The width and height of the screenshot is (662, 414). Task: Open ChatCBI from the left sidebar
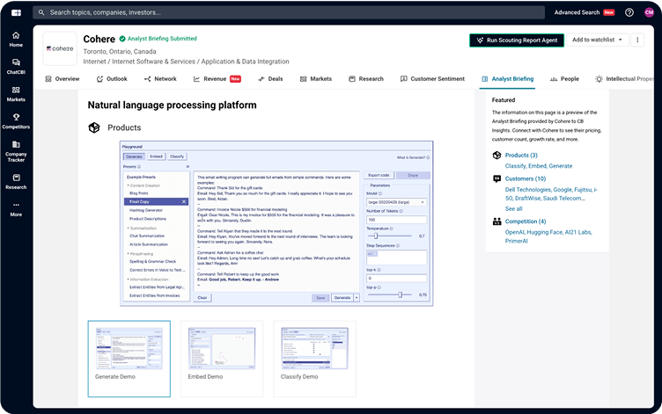[x=16, y=66]
